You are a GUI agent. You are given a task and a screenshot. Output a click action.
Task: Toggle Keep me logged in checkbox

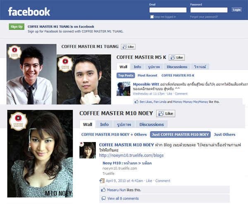(152, 17)
